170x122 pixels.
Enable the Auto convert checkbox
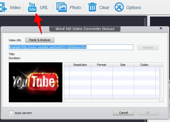(x=11, y=113)
